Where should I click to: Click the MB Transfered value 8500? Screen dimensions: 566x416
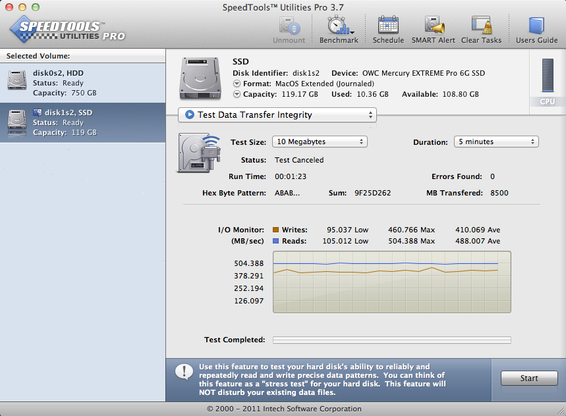[499, 193]
